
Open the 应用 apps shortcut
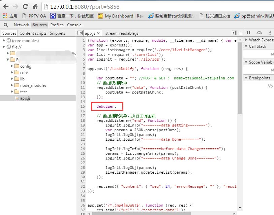point(10,16)
